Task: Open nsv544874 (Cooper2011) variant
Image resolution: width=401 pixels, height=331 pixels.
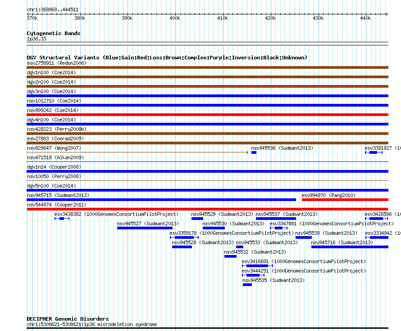Action: pyautogui.click(x=56, y=205)
